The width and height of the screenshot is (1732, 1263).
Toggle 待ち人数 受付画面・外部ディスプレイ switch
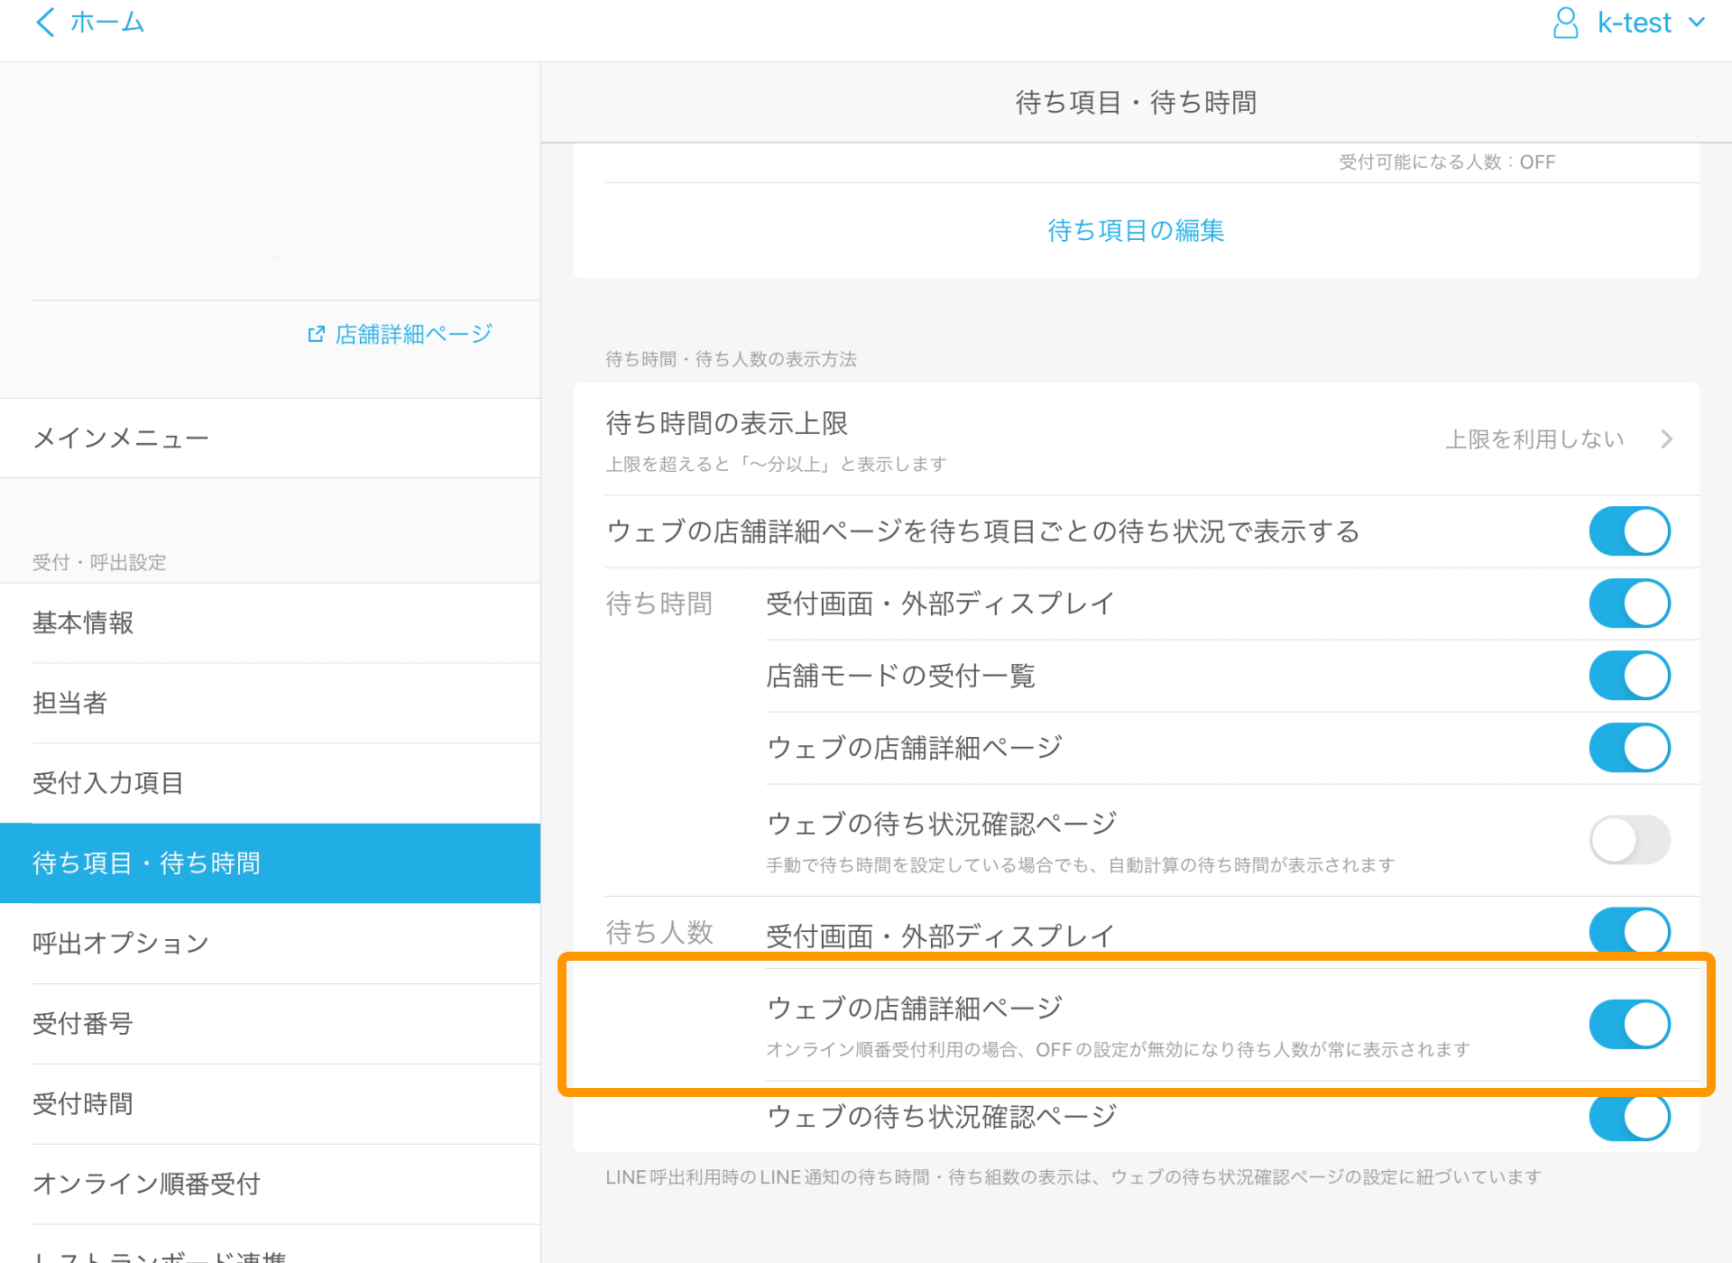(x=1629, y=931)
